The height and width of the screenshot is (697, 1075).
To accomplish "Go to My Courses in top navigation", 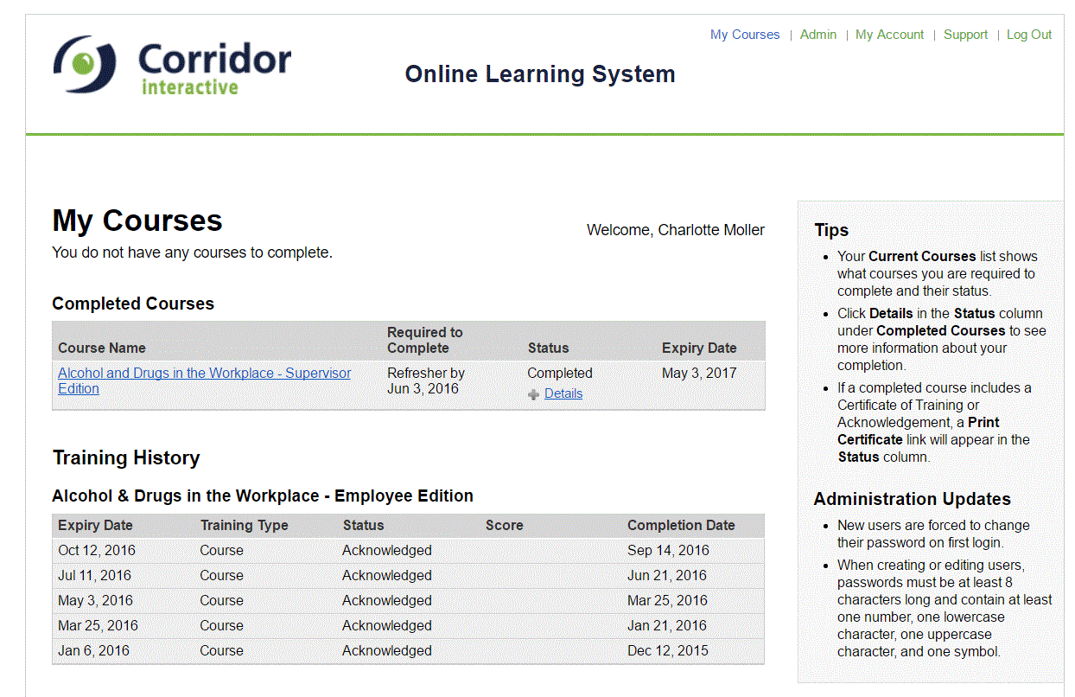I will (x=745, y=35).
